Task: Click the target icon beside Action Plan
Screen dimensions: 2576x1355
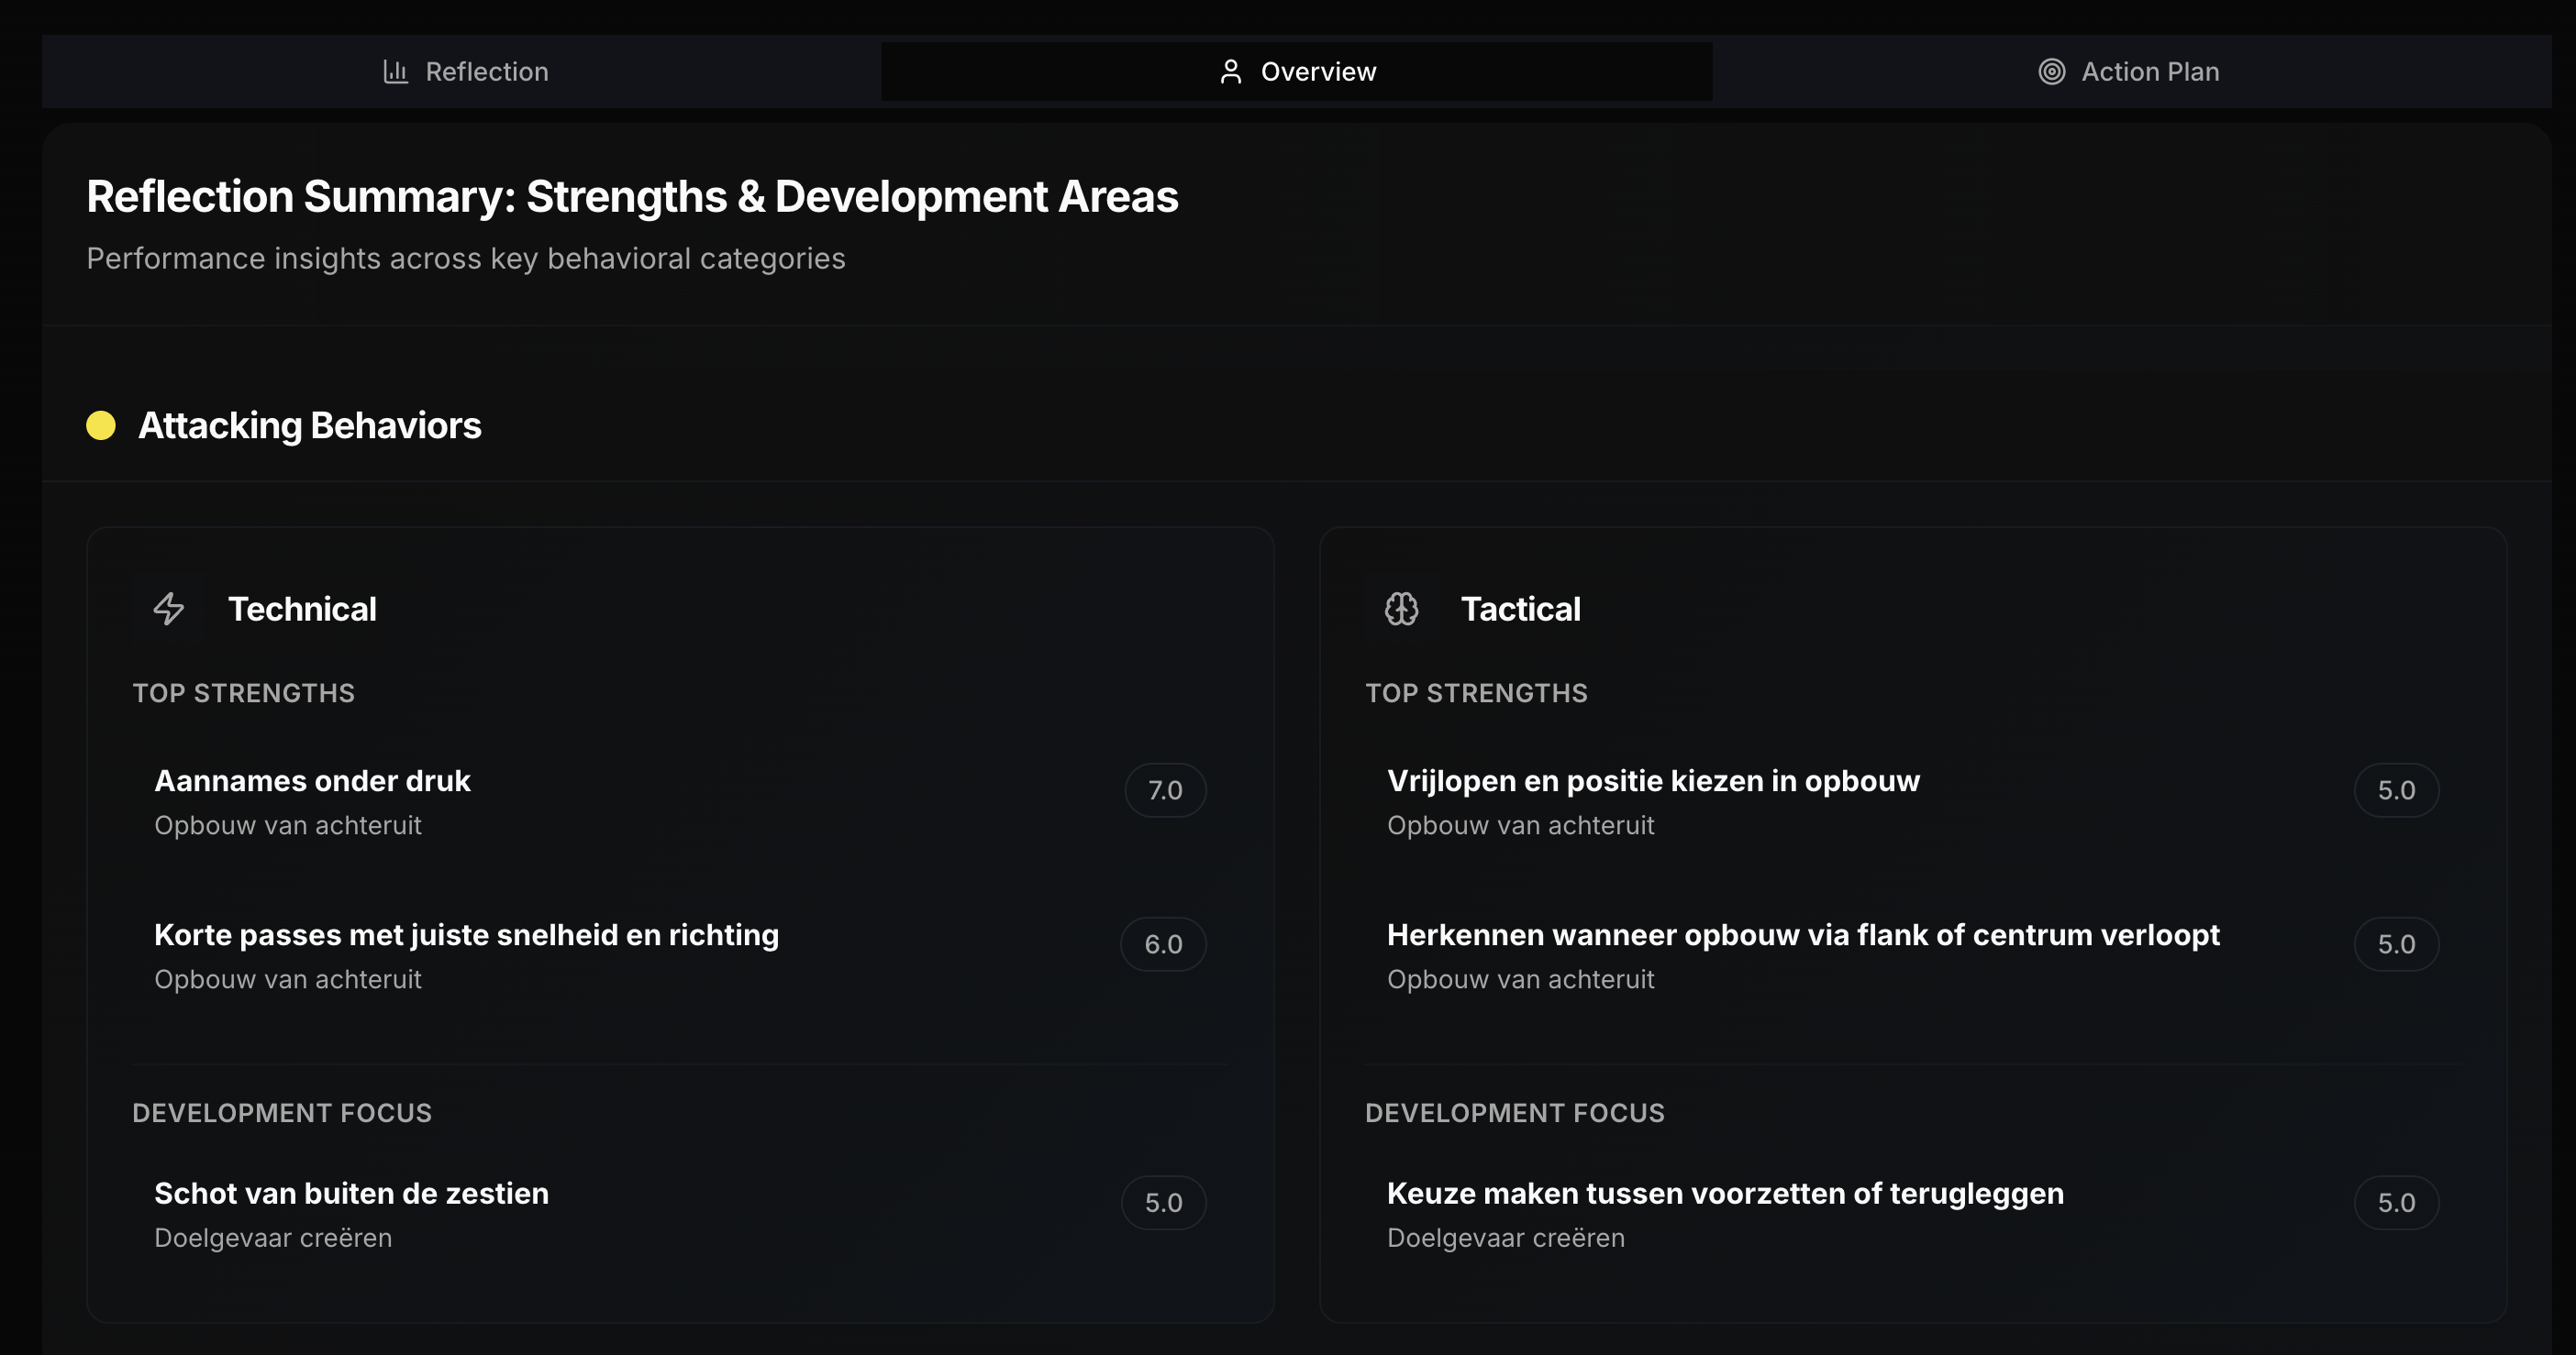Action: coord(2051,72)
